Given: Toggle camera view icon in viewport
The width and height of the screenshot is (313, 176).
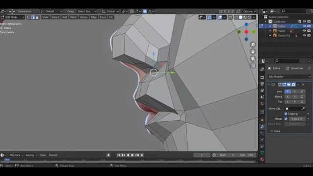Looking at the screenshot, I should [x=253, y=59].
